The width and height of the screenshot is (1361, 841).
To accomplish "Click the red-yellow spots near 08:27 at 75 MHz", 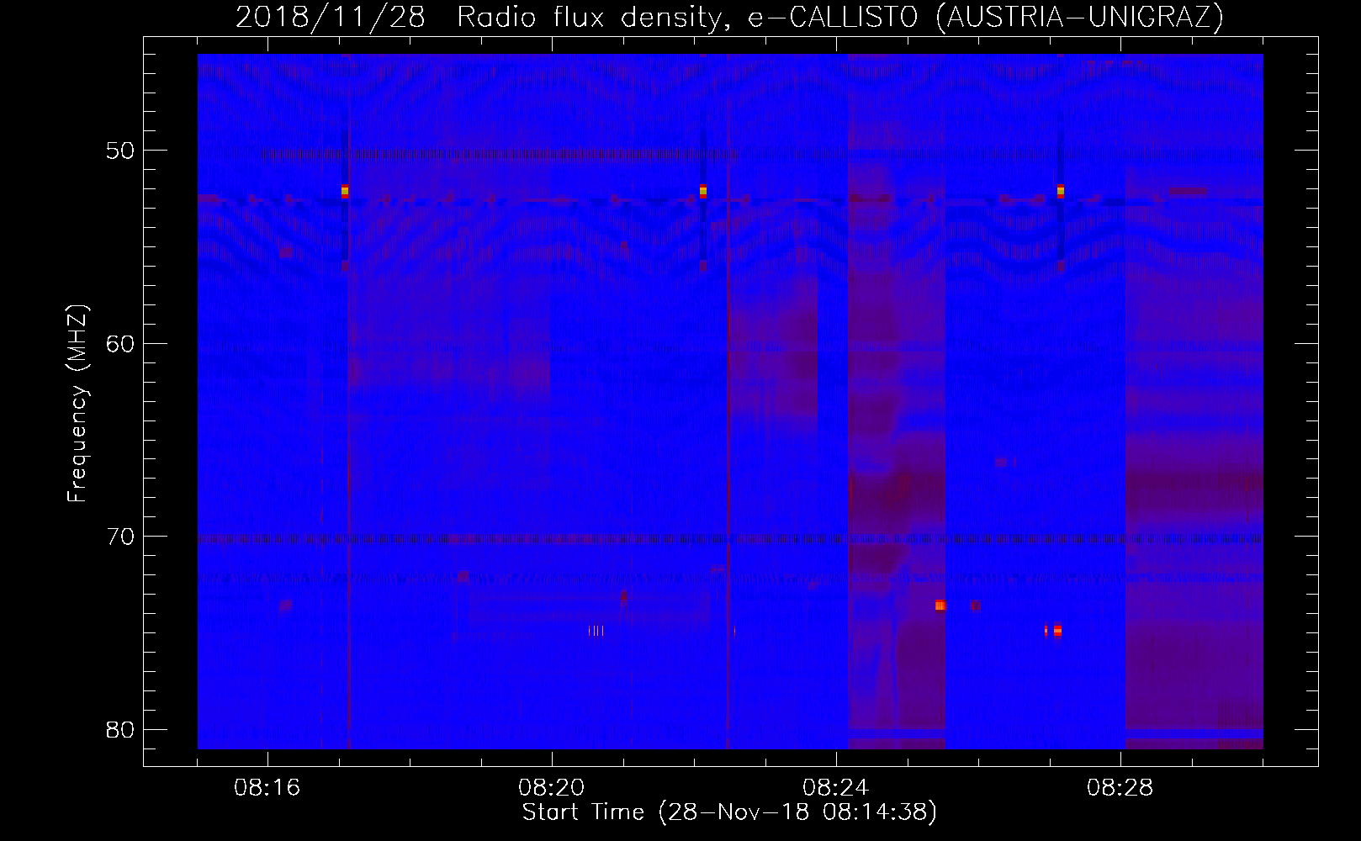I will [1053, 630].
